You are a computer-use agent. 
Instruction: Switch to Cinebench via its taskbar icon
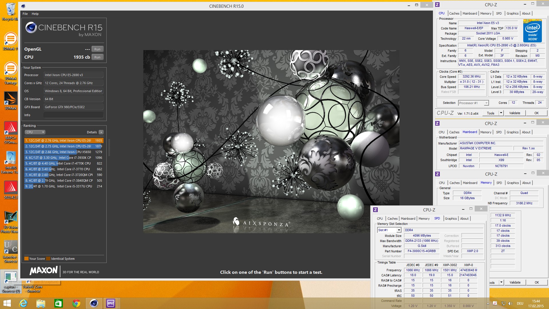point(94,303)
